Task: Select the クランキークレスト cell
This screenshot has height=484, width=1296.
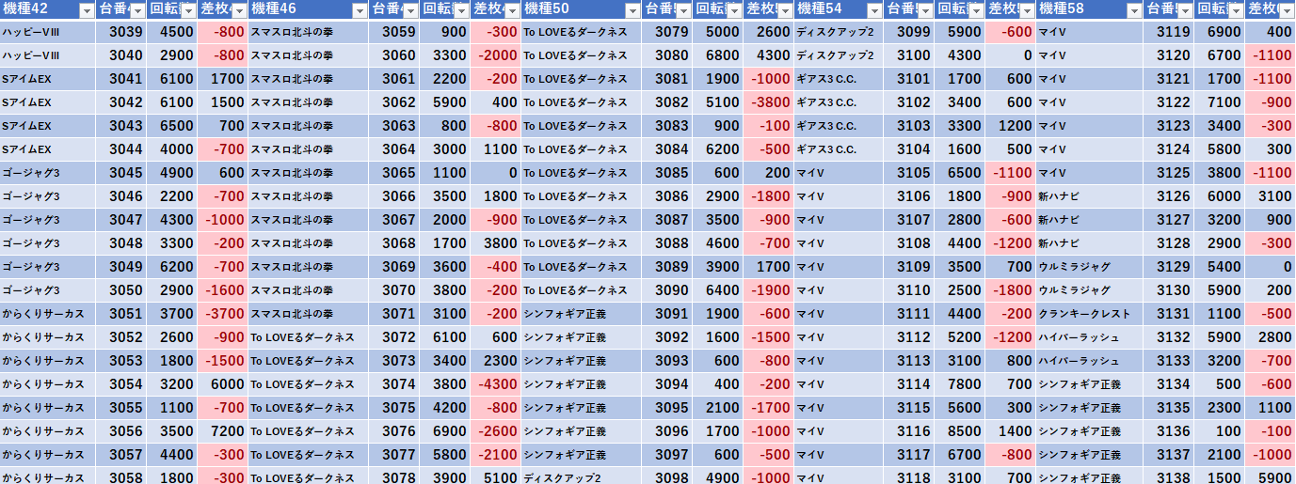Action: [1091, 314]
